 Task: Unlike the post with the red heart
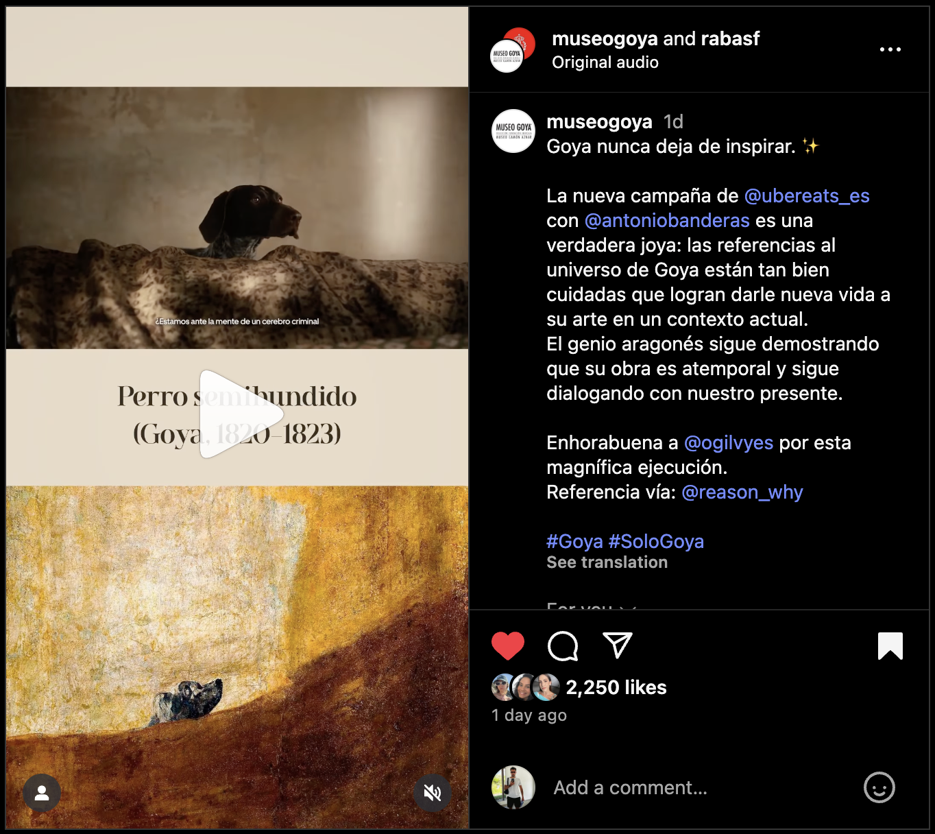coord(508,646)
